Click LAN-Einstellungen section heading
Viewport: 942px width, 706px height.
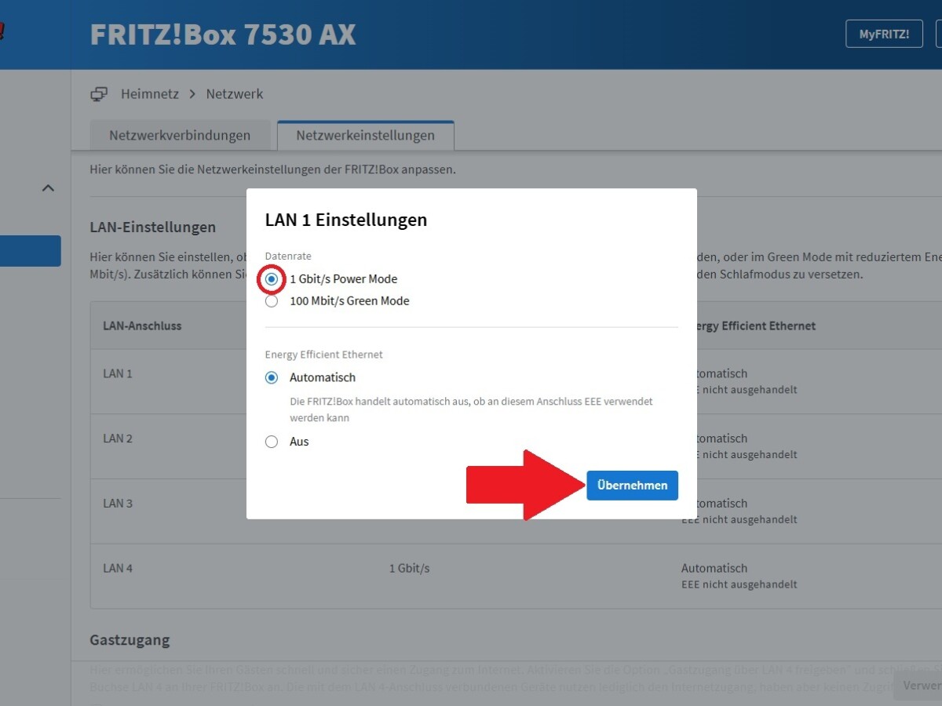pos(153,227)
